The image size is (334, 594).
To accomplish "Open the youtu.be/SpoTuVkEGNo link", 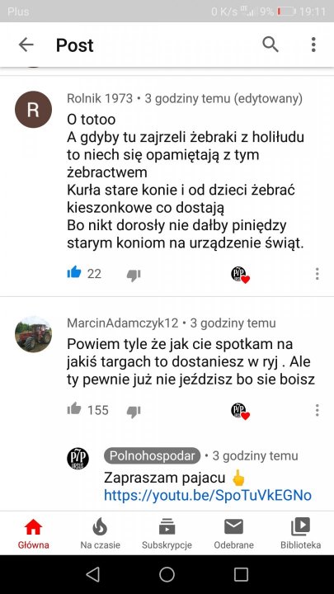I will coord(208,495).
